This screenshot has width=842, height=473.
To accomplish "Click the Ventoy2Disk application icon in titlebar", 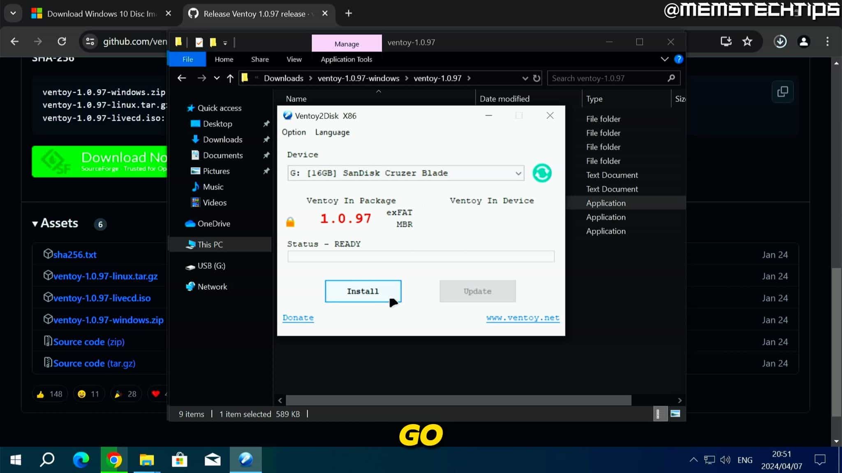I will click(287, 115).
